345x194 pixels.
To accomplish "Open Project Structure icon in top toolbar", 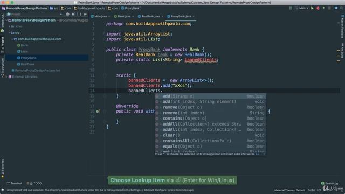I will (336, 8).
